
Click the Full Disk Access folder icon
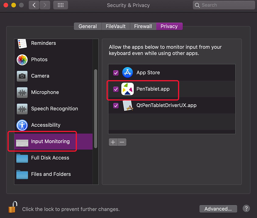tap(22, 158)
